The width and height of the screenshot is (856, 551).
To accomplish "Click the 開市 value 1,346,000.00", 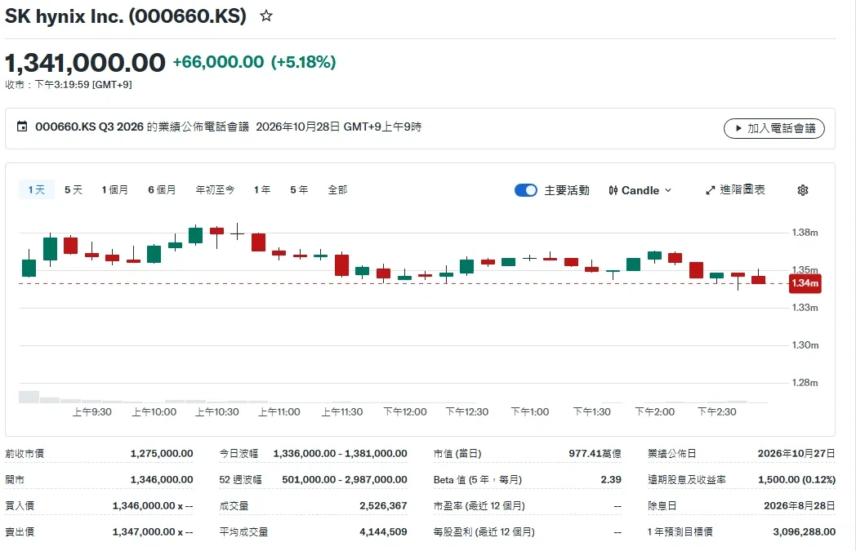I will point(162,479).
